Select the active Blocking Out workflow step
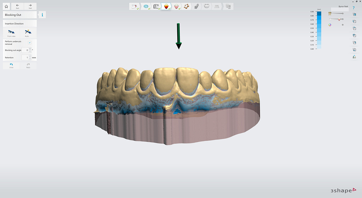362x198 pixels. [167, 7]
